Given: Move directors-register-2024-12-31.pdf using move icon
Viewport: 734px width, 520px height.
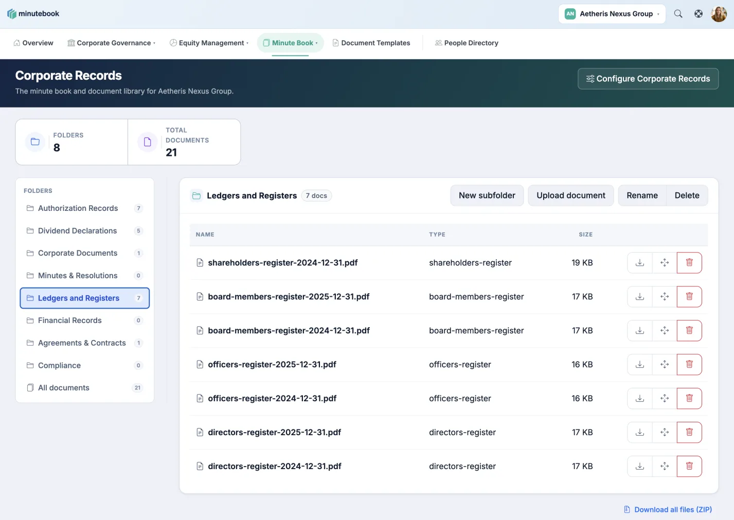Looking at the screenshot, I should (665, 467).
